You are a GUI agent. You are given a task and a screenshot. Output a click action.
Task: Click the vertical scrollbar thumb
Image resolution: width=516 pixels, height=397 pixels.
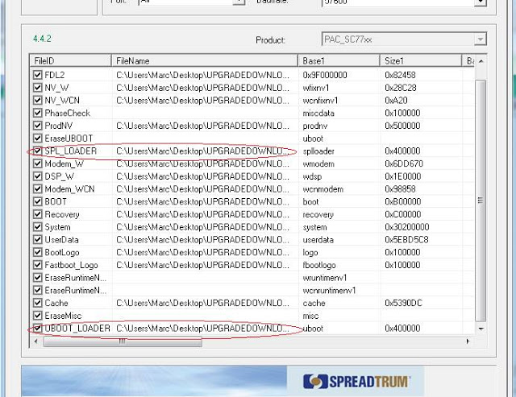tap(481, 201)
